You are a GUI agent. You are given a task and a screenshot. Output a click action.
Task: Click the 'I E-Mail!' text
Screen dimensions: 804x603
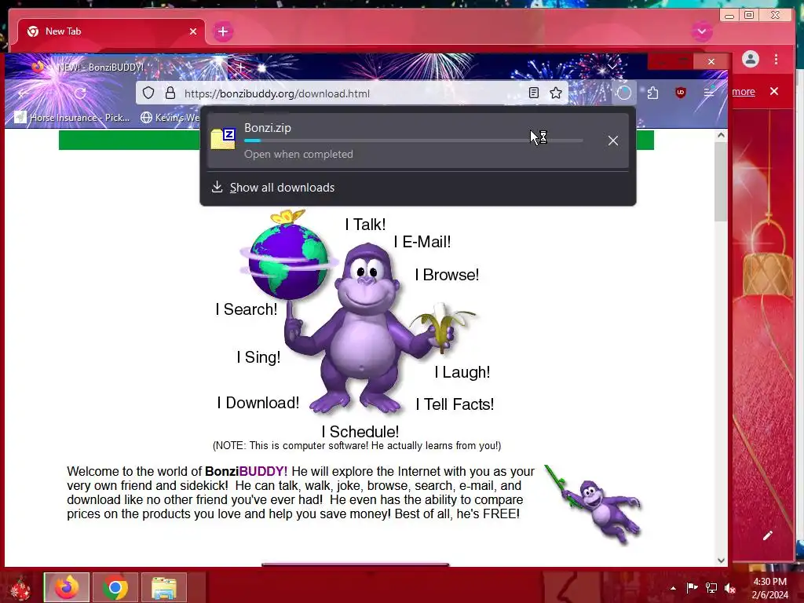[422, 242]
